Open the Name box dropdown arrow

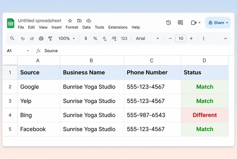[28, 51]
